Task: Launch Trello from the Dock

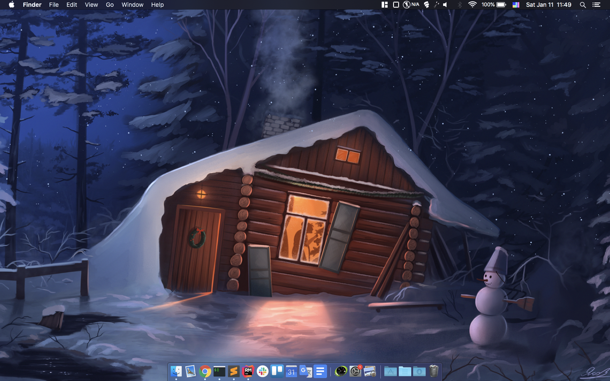Action: coord(277,371)
